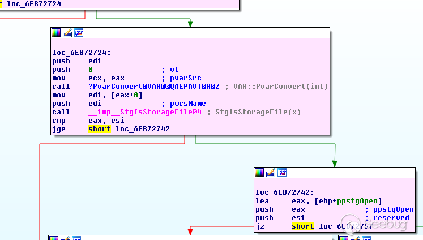Viewport: 423px width, 240px height.
Task: Click the ppstgOpen operand in lea instruction
Action: 357,201
